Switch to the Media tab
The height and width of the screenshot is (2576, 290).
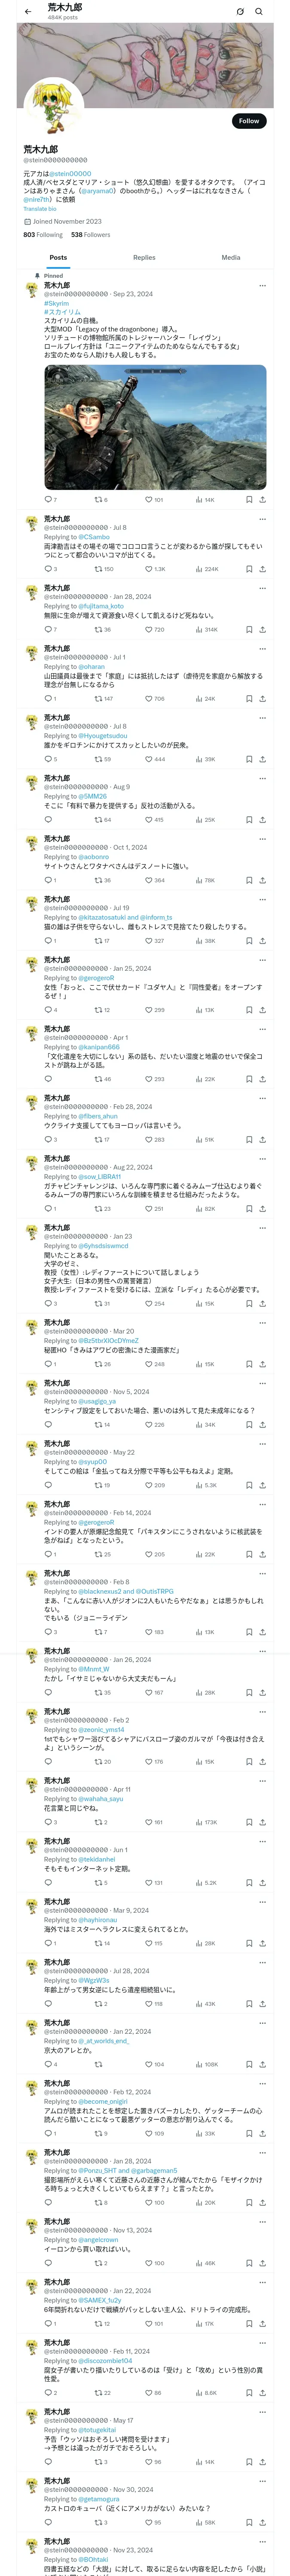[x=231, y=257]
